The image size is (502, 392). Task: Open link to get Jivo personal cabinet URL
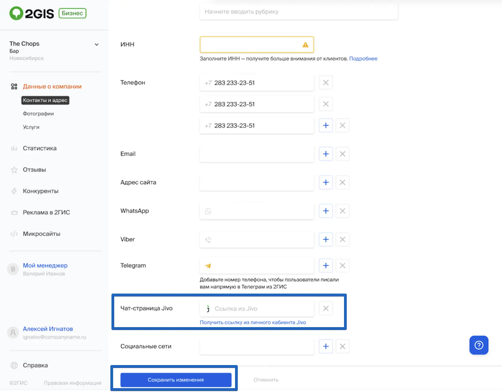[253, 322]
